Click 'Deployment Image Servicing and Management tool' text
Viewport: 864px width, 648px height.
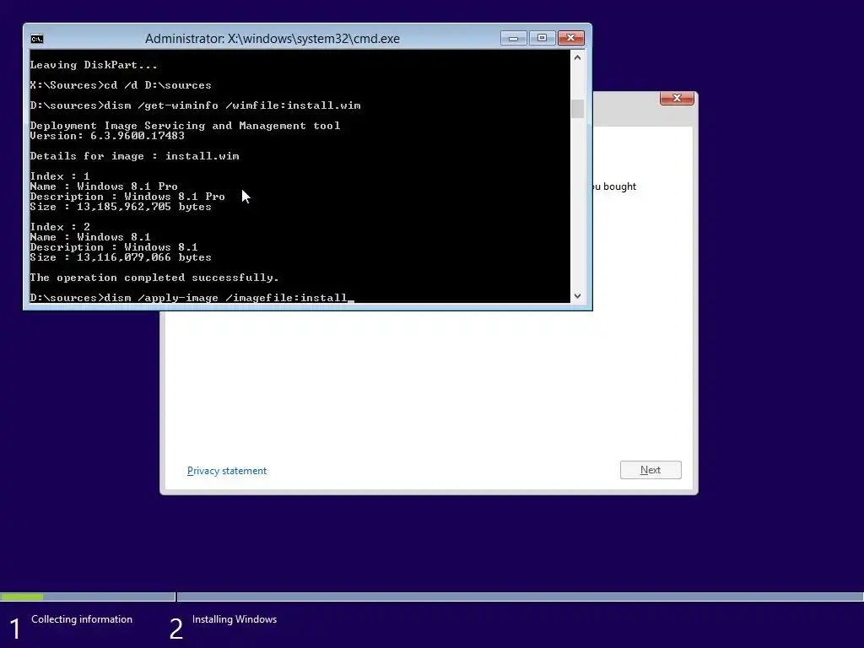[x=185, y=126]
